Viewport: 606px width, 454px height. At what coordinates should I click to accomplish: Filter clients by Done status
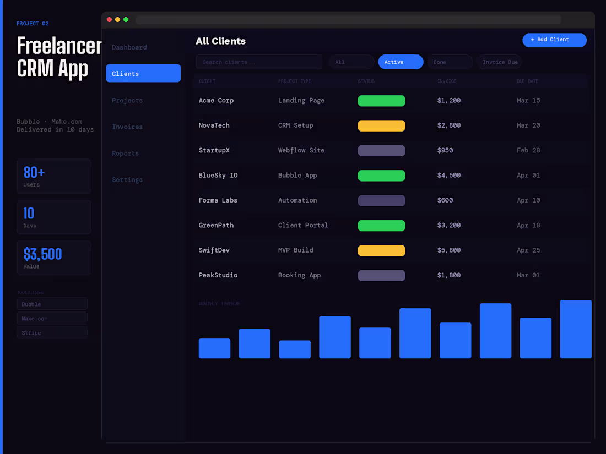point(450,62)
